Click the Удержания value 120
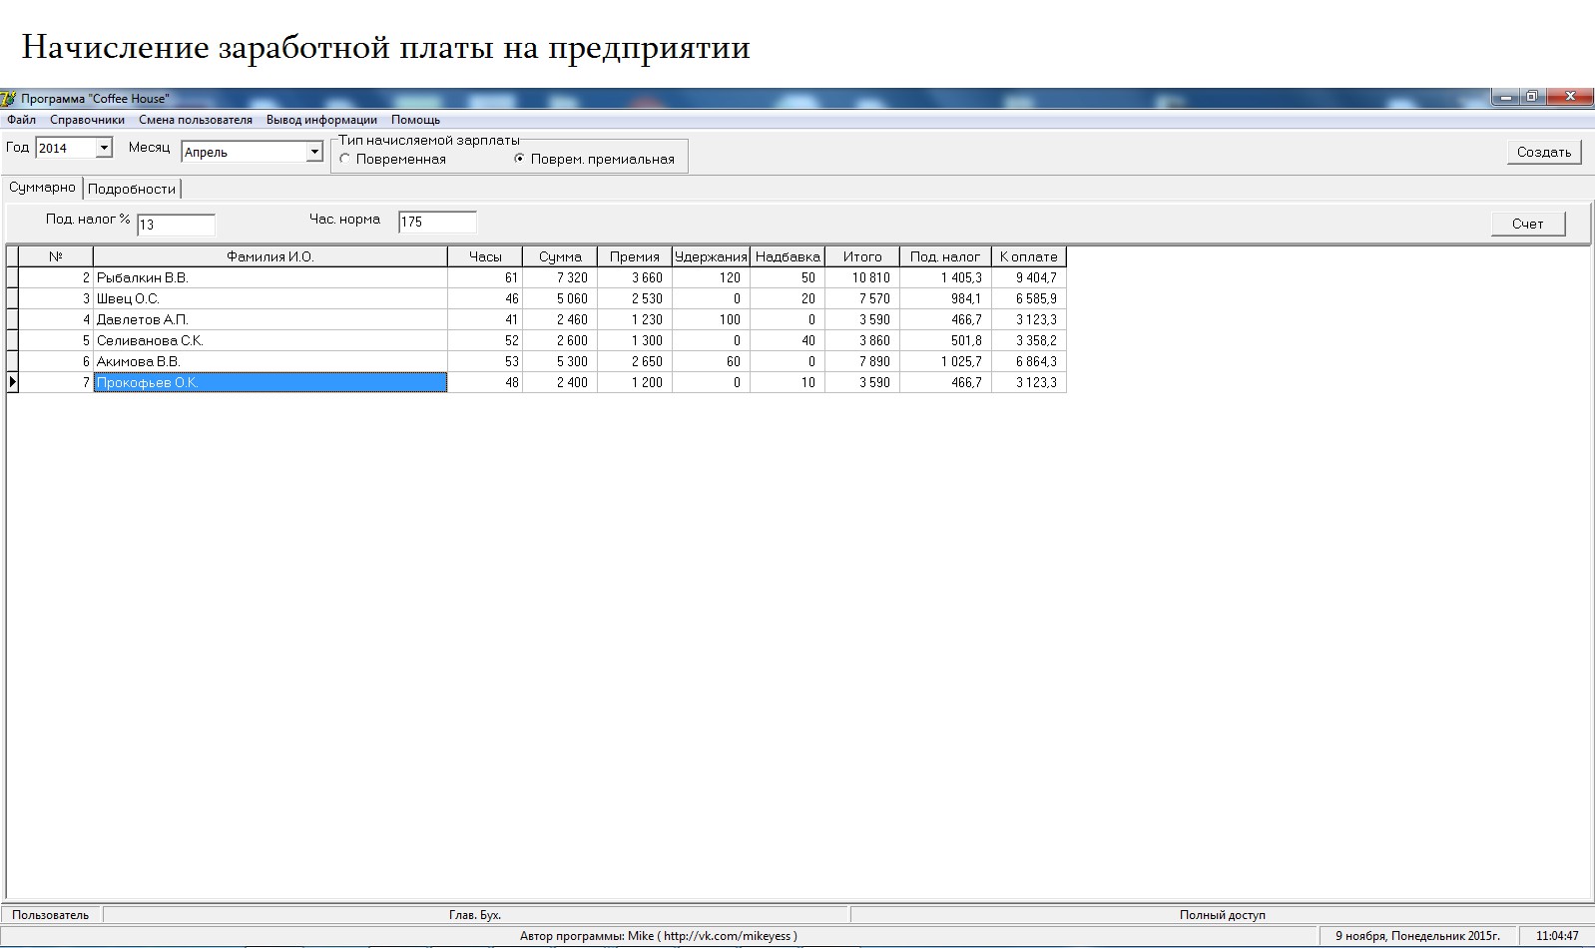1595x948 pixels. 730,278
